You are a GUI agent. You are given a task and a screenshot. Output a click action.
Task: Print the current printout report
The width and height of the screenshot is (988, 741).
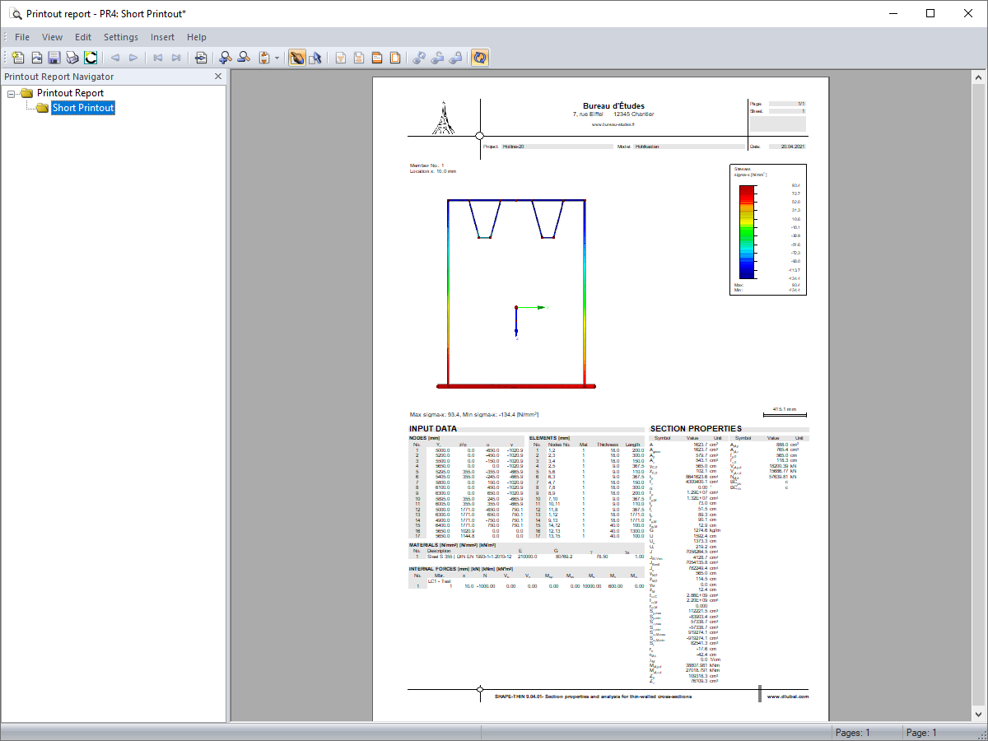[x=71, y=58]
